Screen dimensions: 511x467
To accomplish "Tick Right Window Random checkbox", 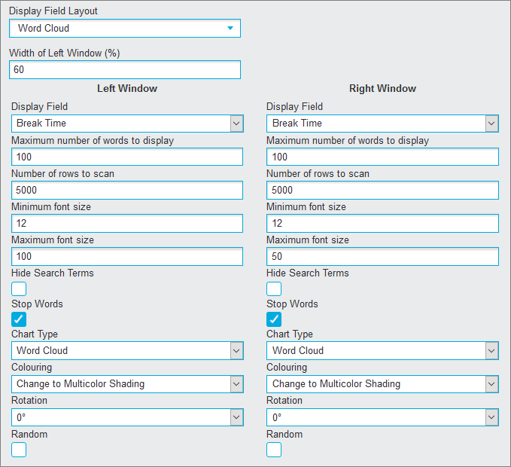I will point(274,450).
